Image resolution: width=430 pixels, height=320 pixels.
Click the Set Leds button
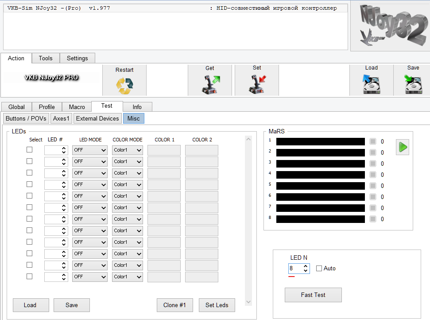(x=217, y=305)
